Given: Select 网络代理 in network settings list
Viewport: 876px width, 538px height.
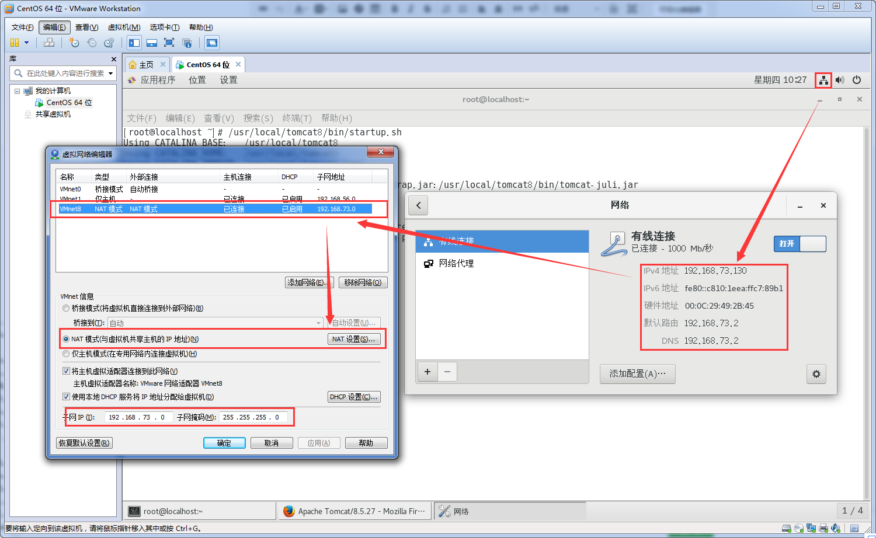Looking at the screenshot, I should 502,263.
